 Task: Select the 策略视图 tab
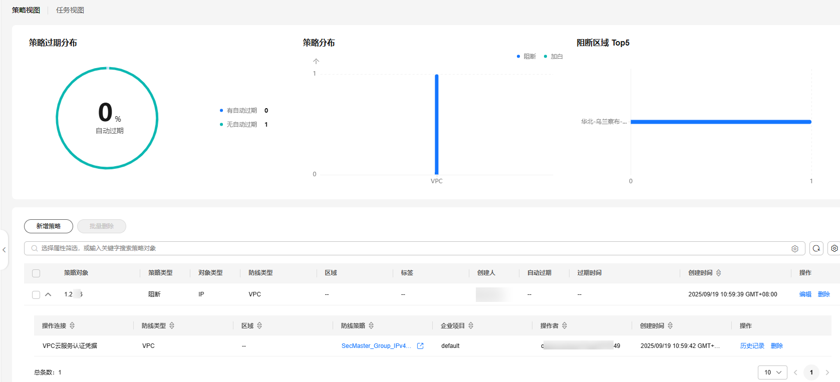(x=26, y=10)
